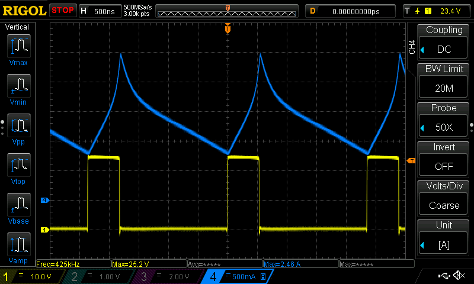Image resolution: width=474 pixels, height=284 pixels.
Task: Click the waveform memory overview bar
Action: [x=228, y=11]
